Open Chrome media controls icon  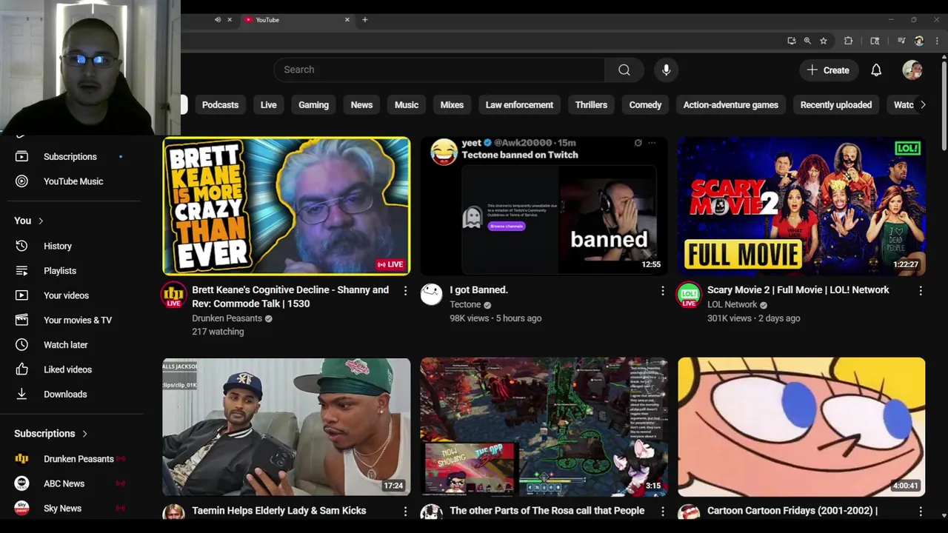(x=901, y=41)
